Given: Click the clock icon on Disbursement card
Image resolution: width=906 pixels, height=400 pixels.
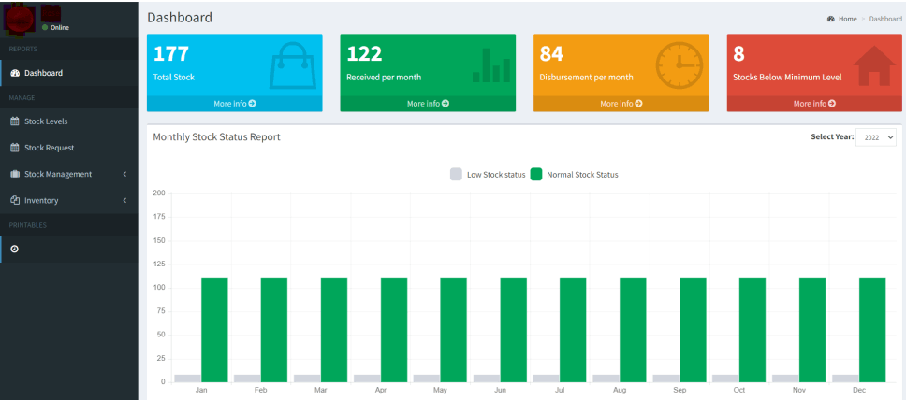Looking at the screenshot, I should pyautogui.click(x=679, y=65).
